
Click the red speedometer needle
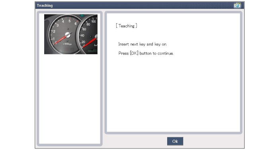(89, 43)
